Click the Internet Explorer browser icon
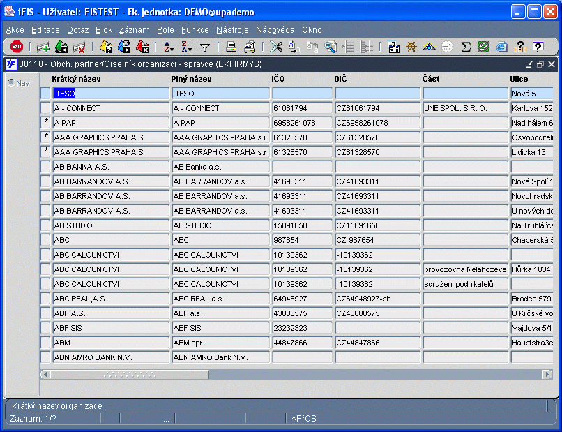Image resolution: width=562 pixels, height=432 pixels. (x=502, y=47)
